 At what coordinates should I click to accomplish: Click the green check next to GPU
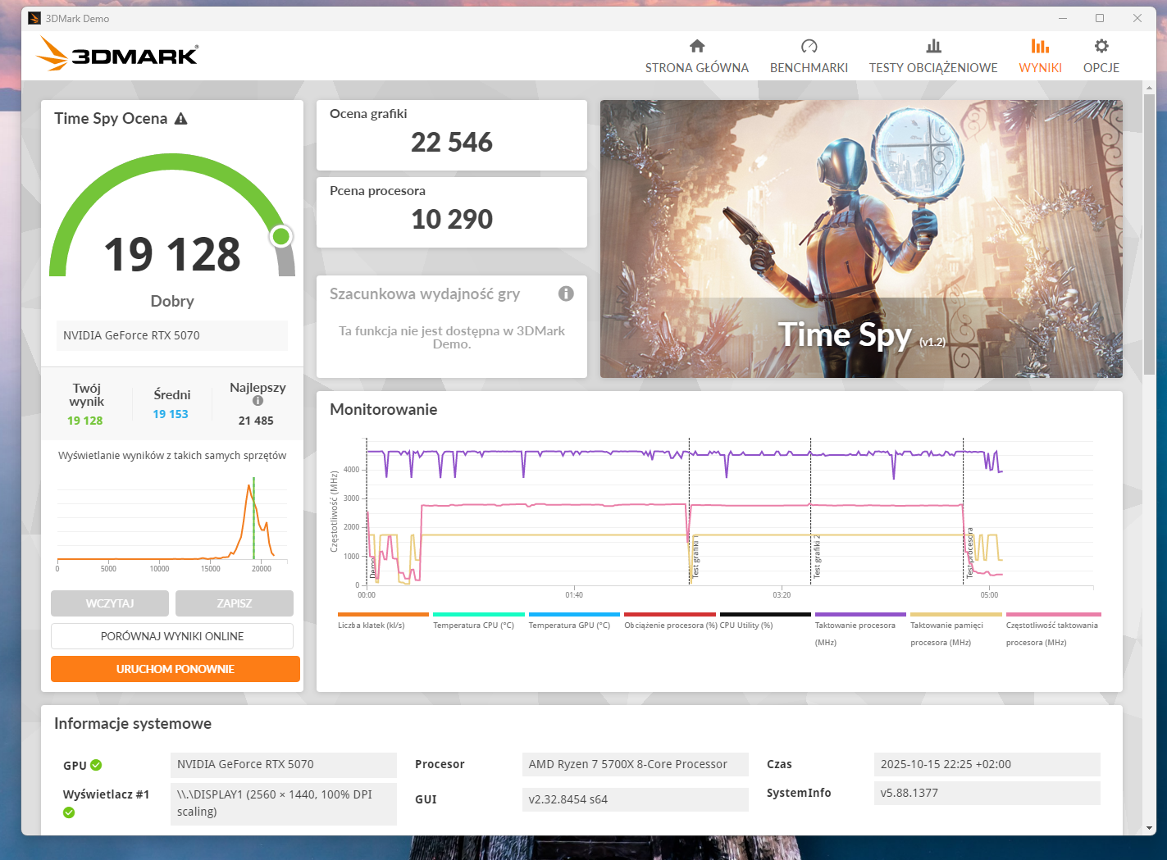96,765
